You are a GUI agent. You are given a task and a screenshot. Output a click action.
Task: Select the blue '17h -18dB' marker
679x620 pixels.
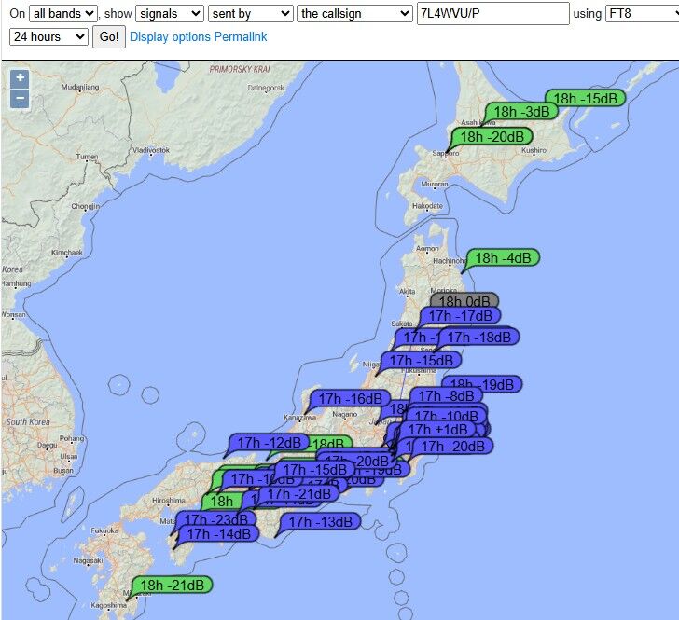click(479, 337)
